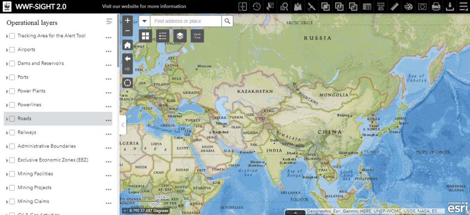Viewport: 470px width, 215px height.
Task: Open the Measurement ruler tool
Action: coord(394,7)
